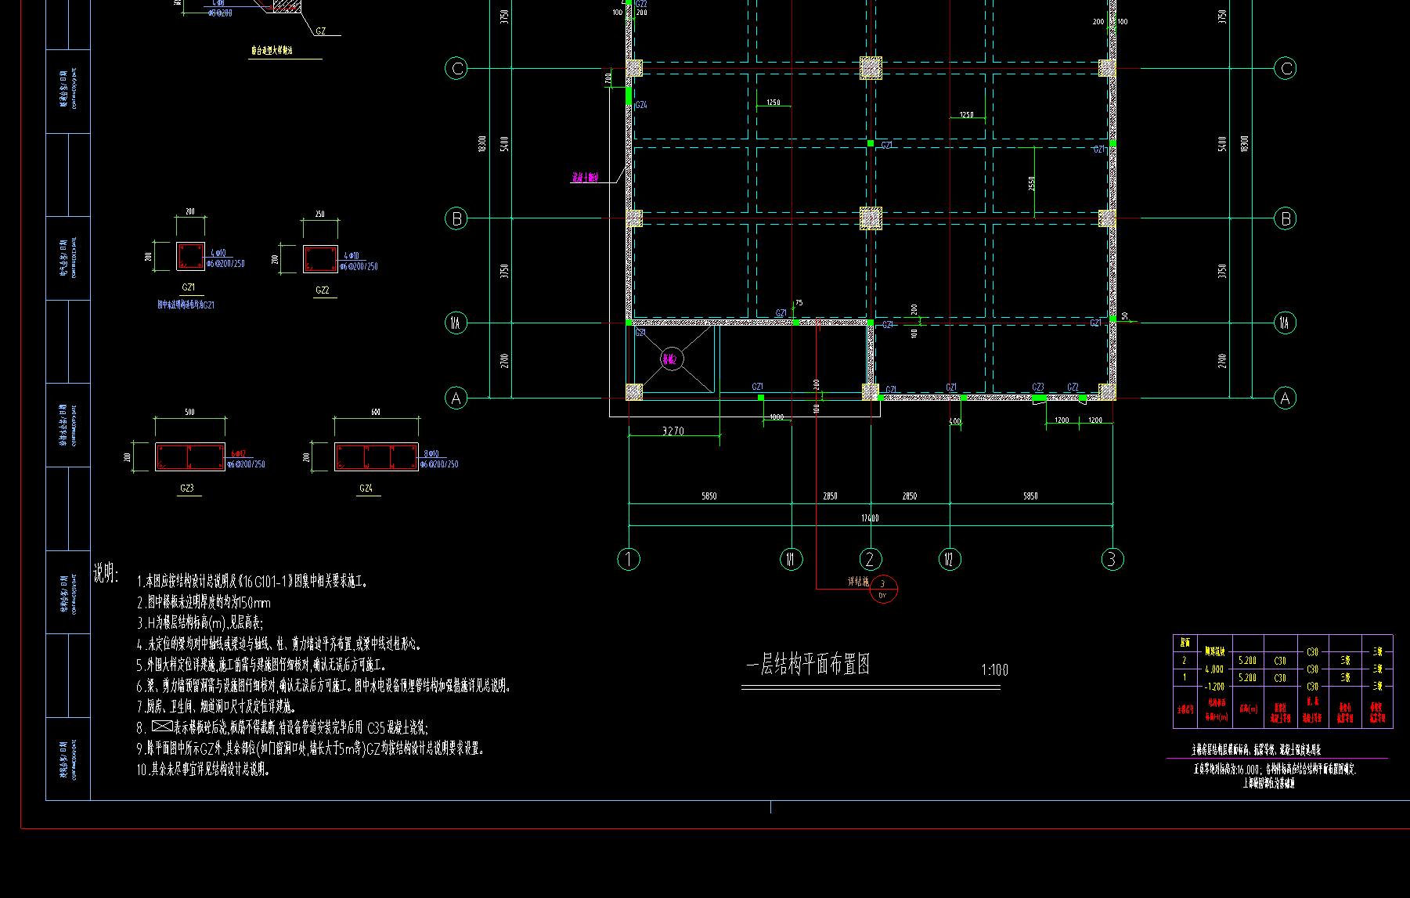Select axis bubble B on the left side

click(456, 218)
